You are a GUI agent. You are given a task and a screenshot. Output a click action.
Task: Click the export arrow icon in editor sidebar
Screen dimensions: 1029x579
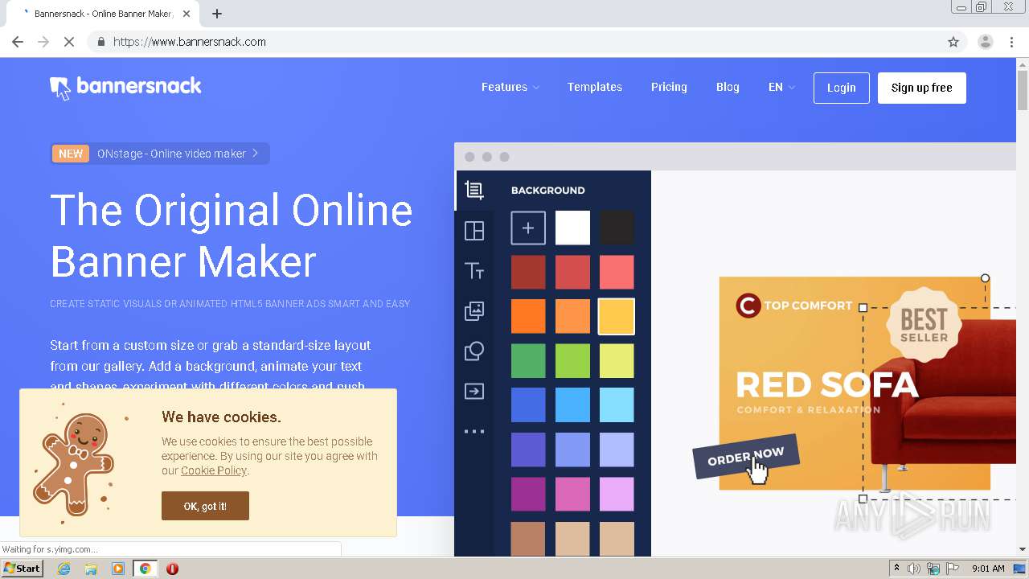click(474, 392)
